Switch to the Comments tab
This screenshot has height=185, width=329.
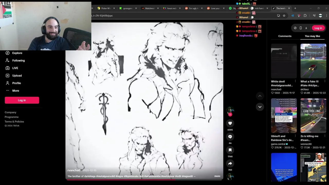point(285,36)
